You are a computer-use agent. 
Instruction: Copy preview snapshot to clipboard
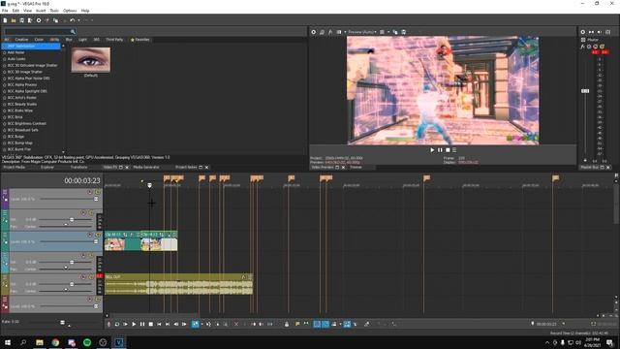point(395,32)
